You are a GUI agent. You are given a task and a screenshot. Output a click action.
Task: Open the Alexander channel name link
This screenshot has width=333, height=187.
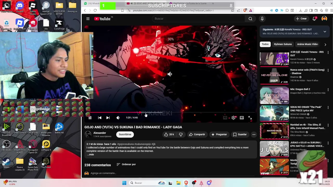(100, 133)
